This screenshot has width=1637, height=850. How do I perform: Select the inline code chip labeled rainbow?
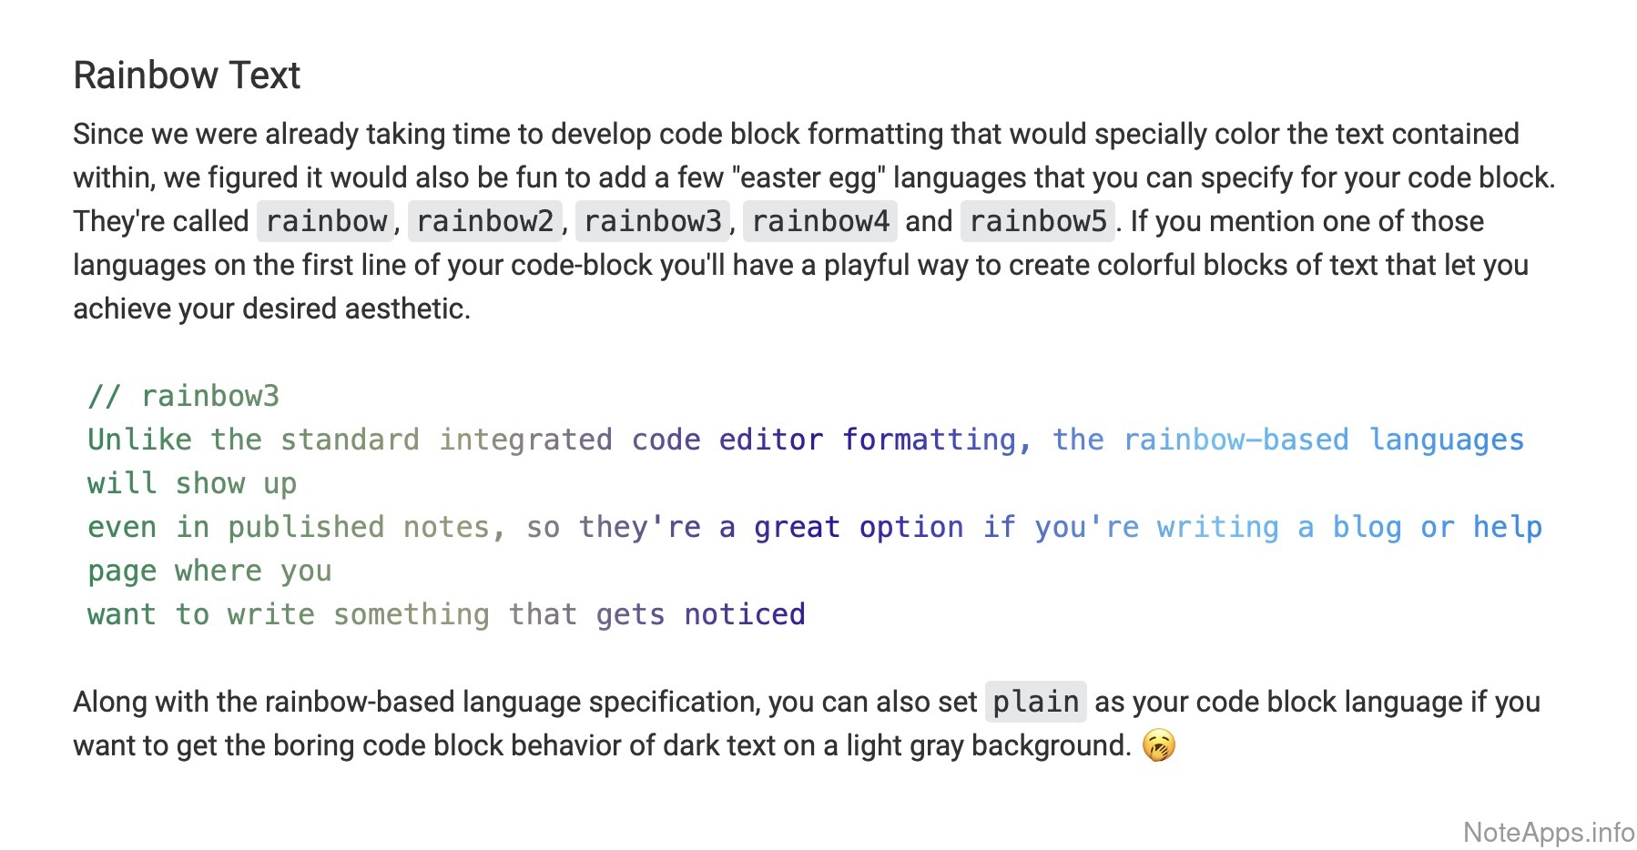[x=325, y=221]
